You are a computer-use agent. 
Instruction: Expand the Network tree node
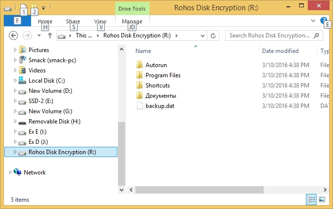point(10,172)
